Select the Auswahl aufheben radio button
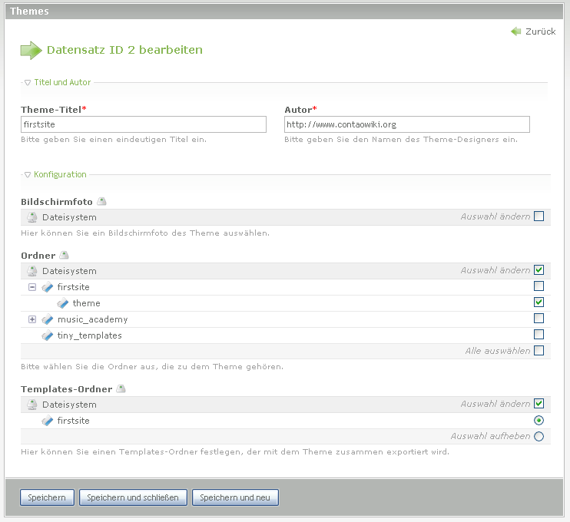Screen dimensions: 570x522 [x=539, y=437]
